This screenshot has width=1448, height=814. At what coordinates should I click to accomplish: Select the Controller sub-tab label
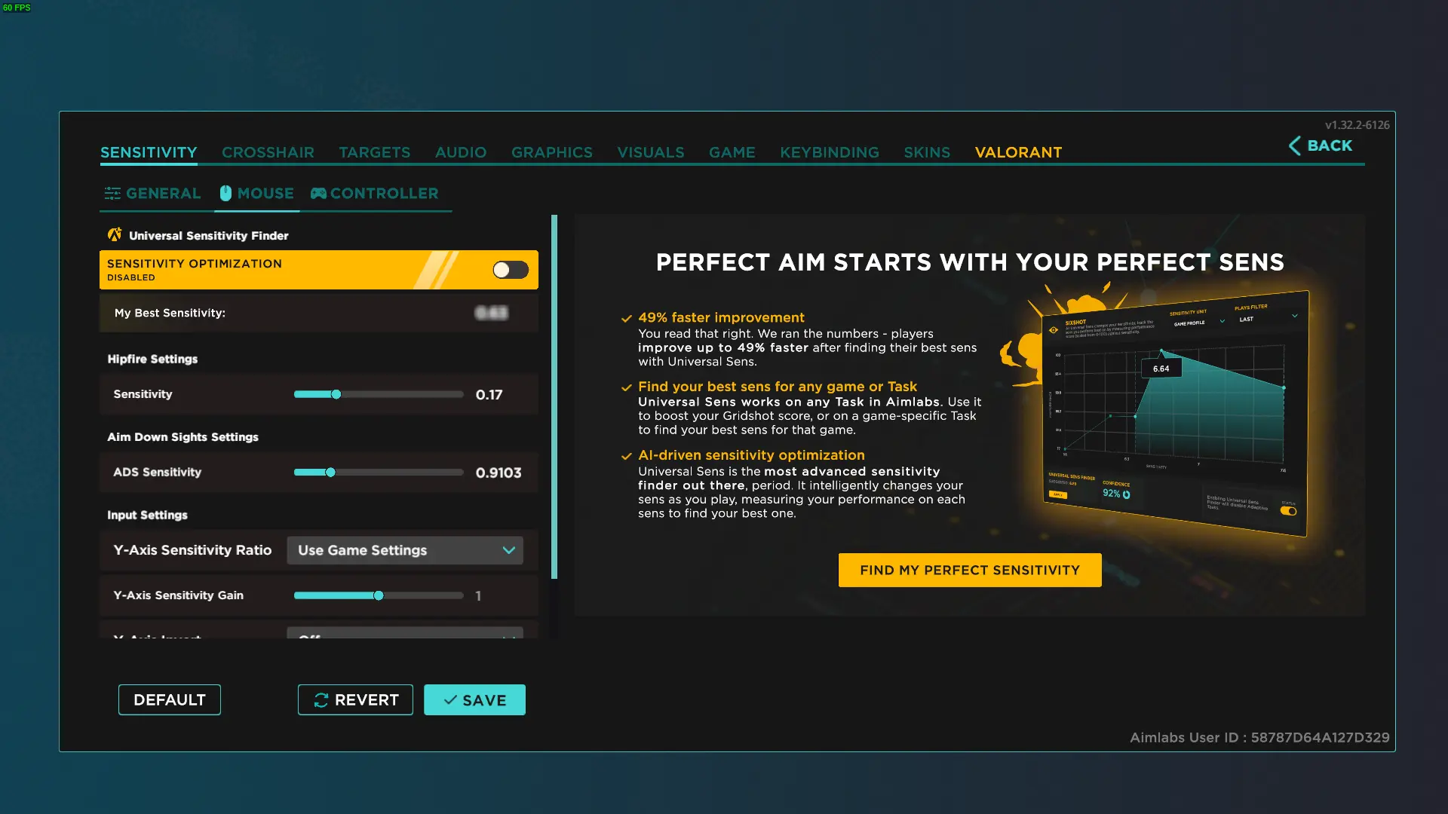pyautogui.click(x=385, y=194)
